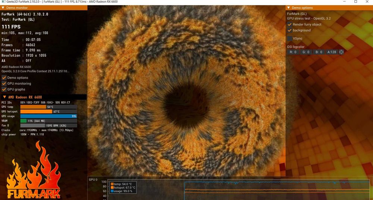Click the GPU temp 54°C bar
The height and width of the screenshot is (200, 373).
(49, 107)
